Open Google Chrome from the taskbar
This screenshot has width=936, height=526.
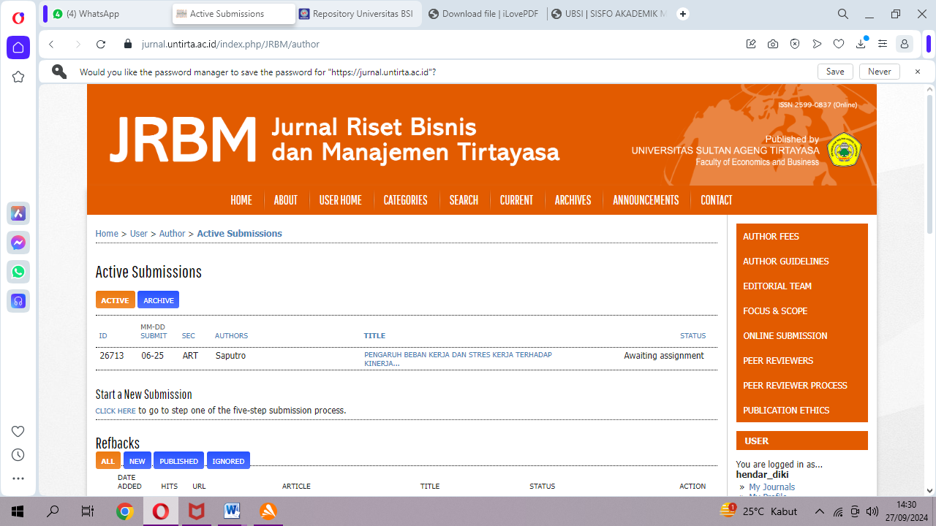point(125,511)
